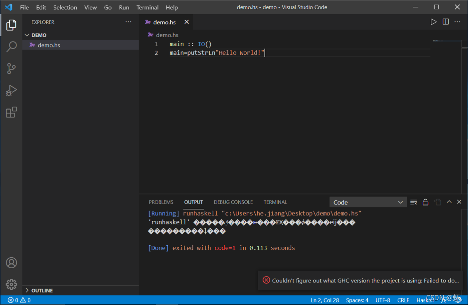Click line number 1 in gutter
468x305 pixels.
coord(156,44)
